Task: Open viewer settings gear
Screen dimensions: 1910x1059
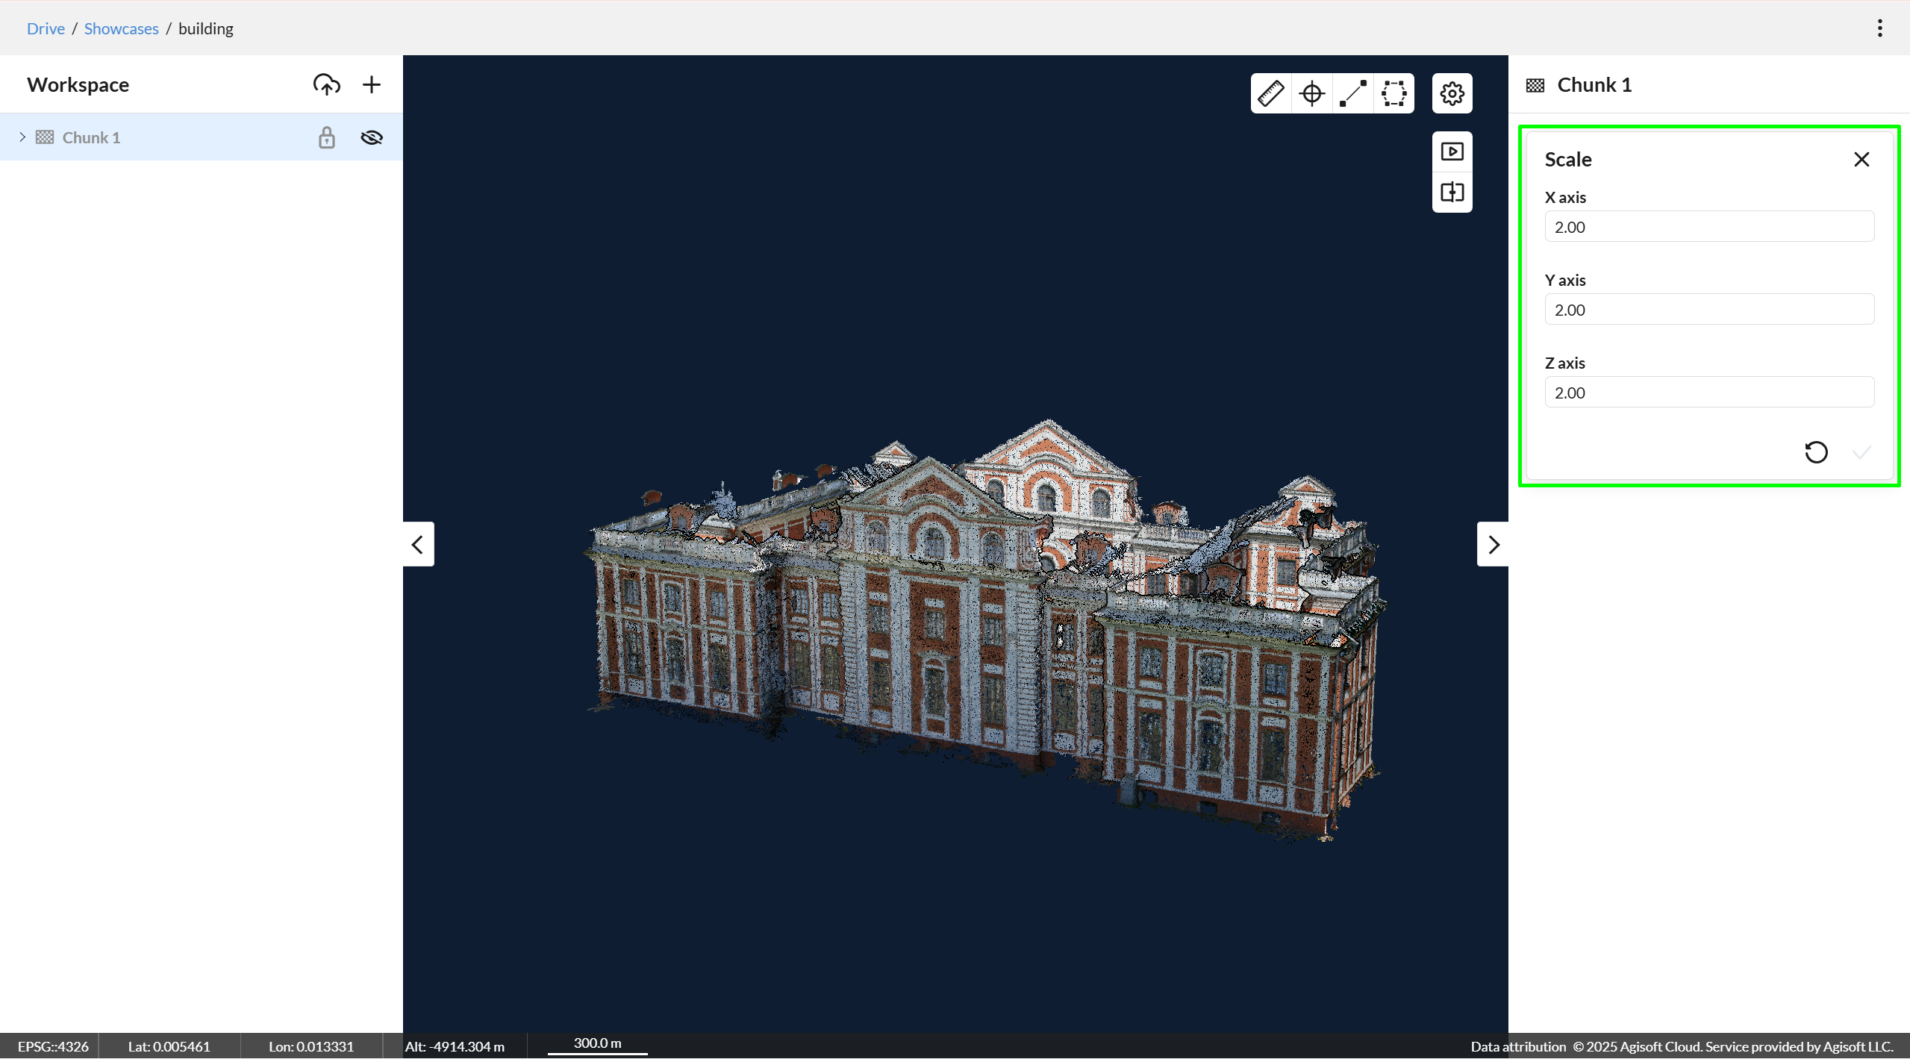Action: tap(1452, 93)
